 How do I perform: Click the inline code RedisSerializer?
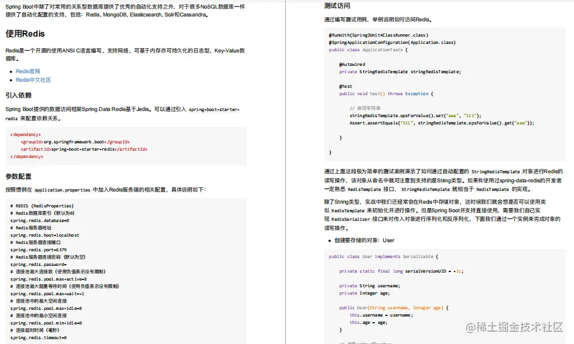(351, 219)
